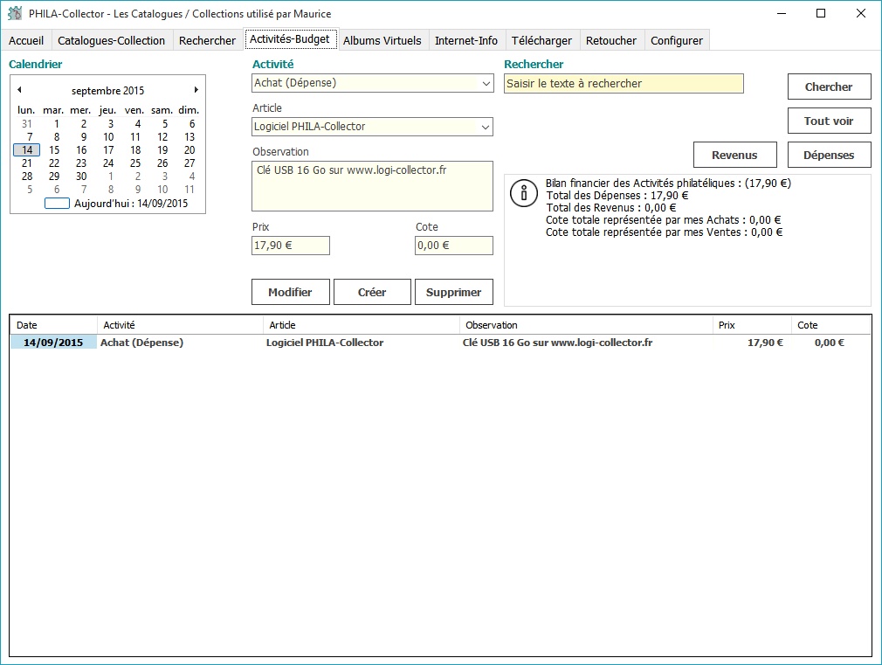
Task: Sort table by Observation column header
Action: point(586,325)
